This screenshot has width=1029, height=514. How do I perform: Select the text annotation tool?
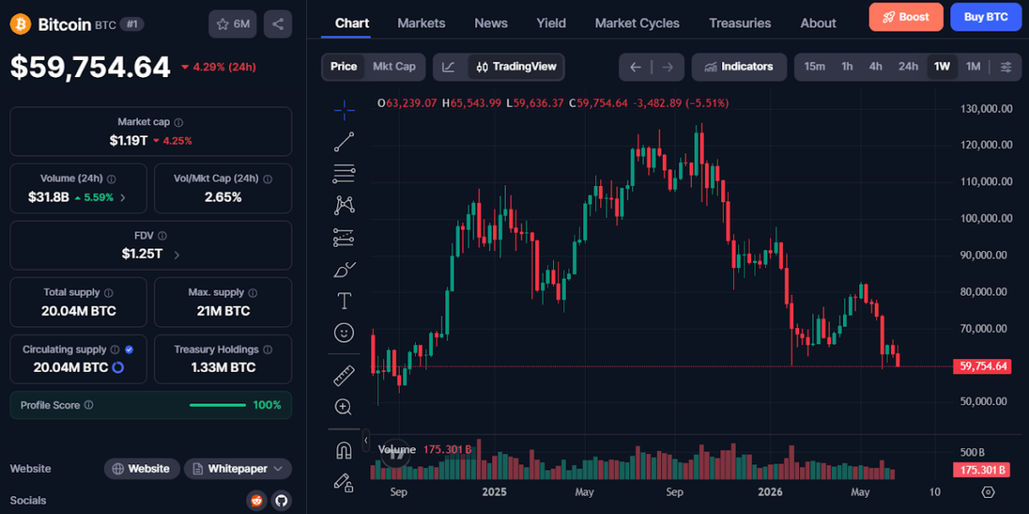pyautogui.click(x=345, y=301)
